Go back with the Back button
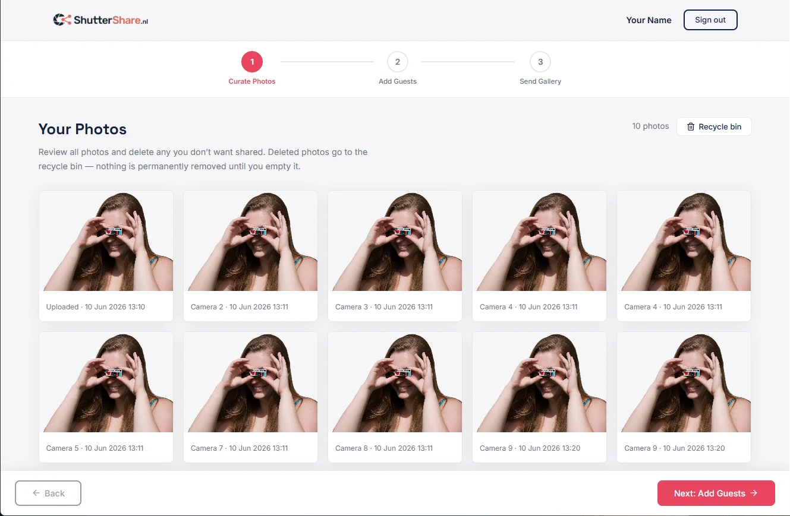790x516 pixels. pyautogui.click(x=48, y=493)
